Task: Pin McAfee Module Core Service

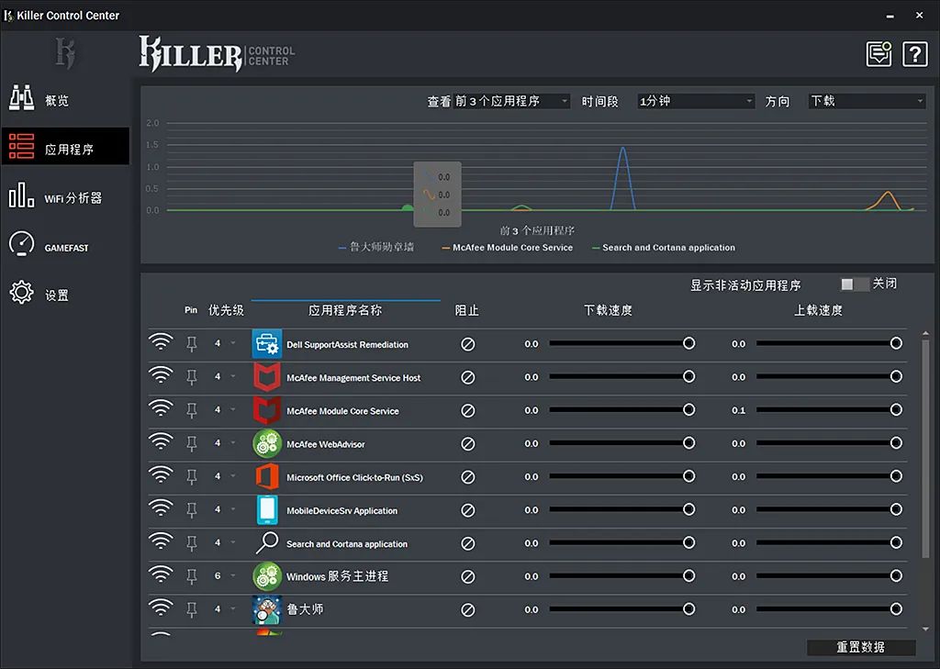Action: pyautogui.click(x=192, y=410)
